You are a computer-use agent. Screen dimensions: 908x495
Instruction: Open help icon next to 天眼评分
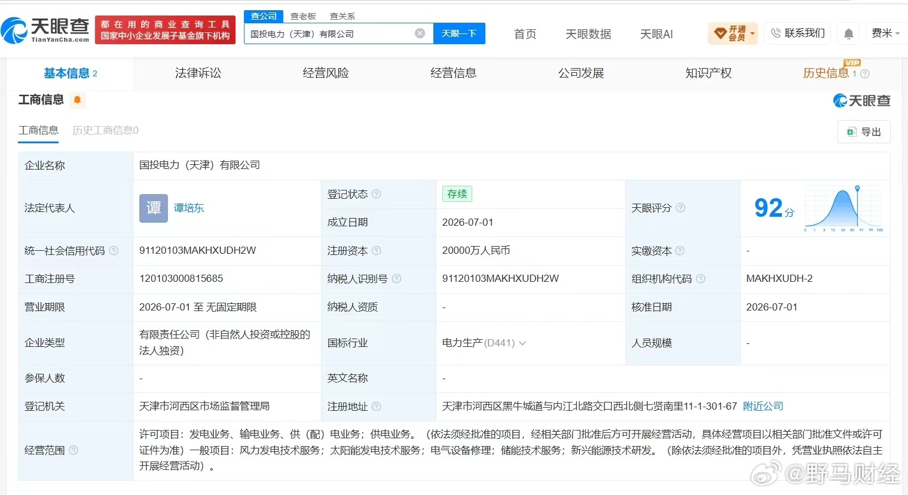680,208
